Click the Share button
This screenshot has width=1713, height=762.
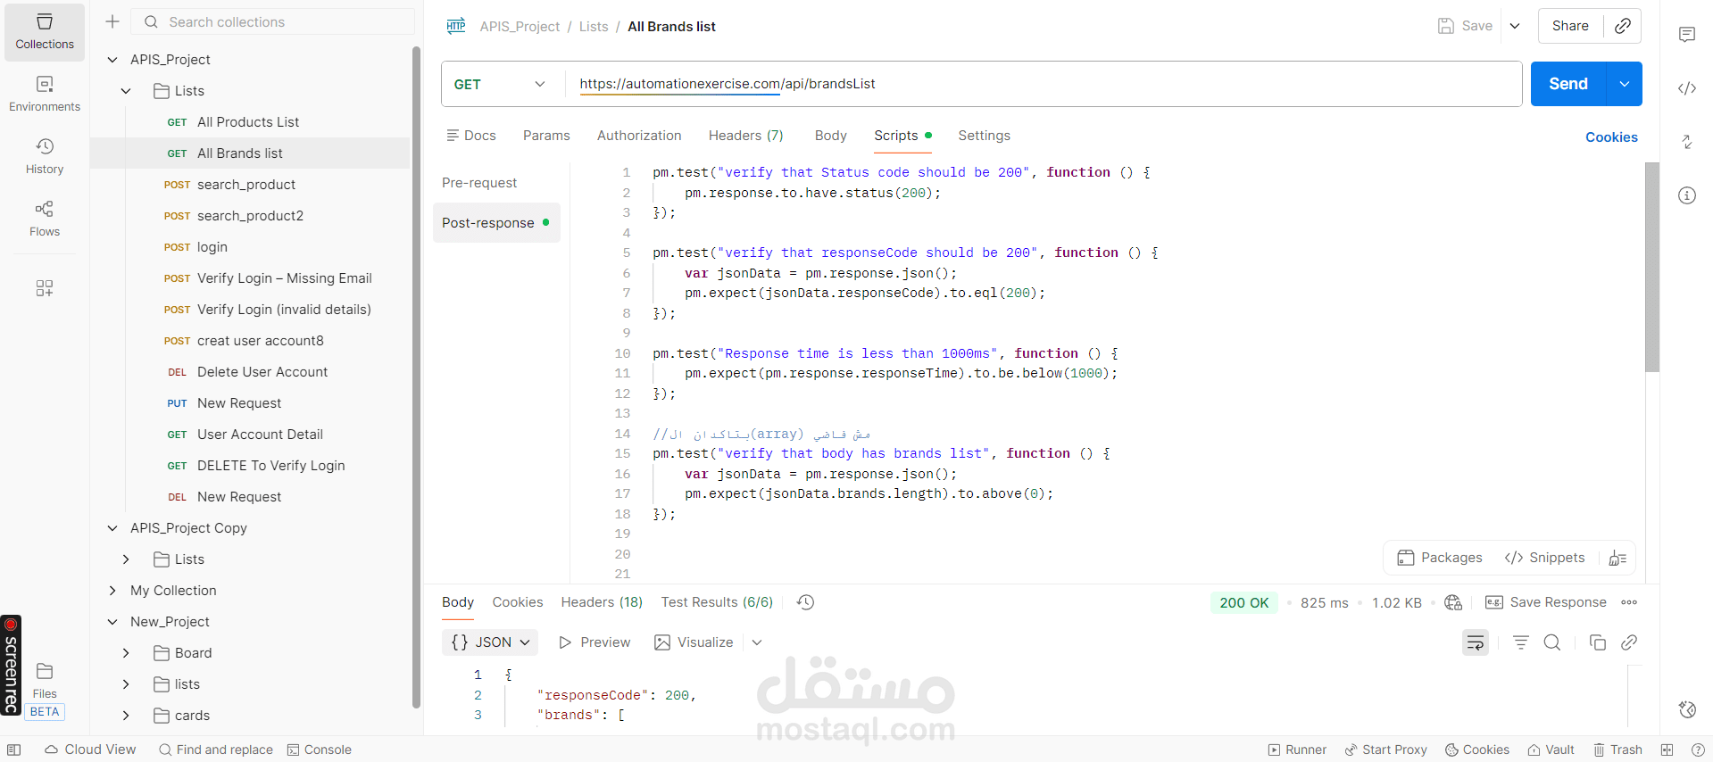(1570, 26)
